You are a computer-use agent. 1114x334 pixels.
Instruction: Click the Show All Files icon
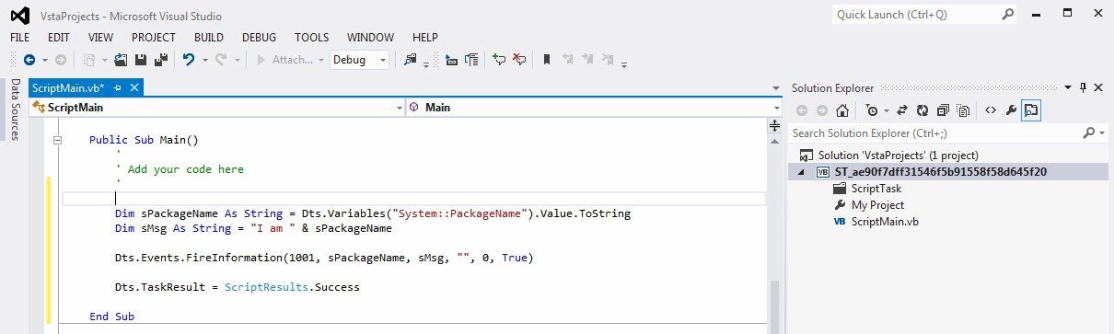tap(963, 111)
